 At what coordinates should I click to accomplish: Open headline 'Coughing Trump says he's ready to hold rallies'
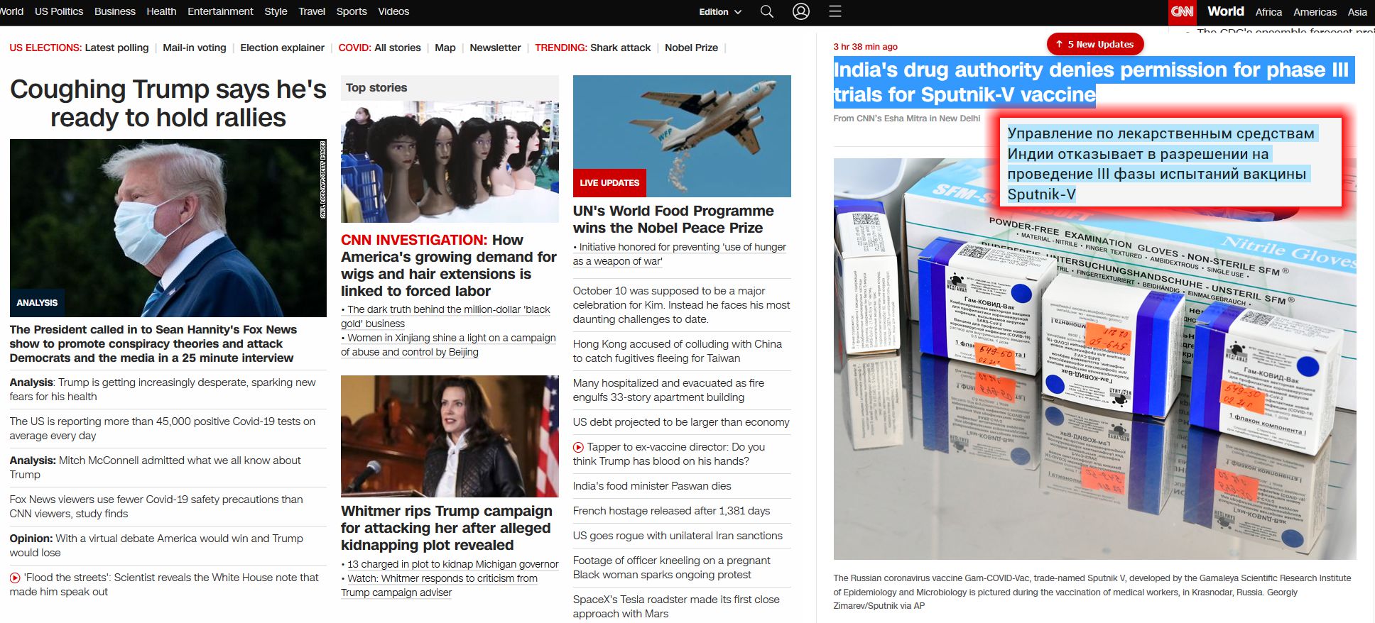tap(168, 104)
